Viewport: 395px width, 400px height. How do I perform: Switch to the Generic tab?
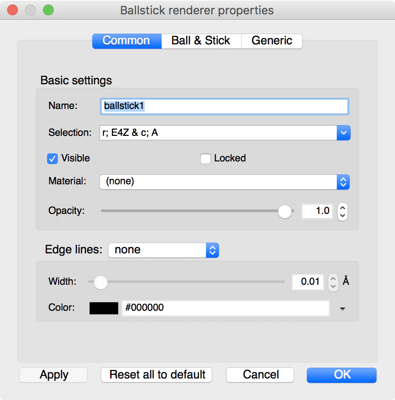272,41
